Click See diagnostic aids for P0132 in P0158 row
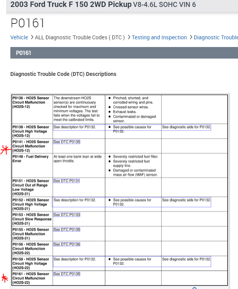238x289 pixels. pos(187,259)
